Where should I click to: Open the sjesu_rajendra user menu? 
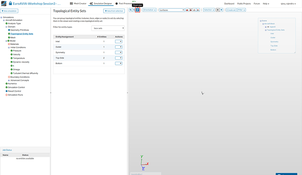tap(288, 3)
